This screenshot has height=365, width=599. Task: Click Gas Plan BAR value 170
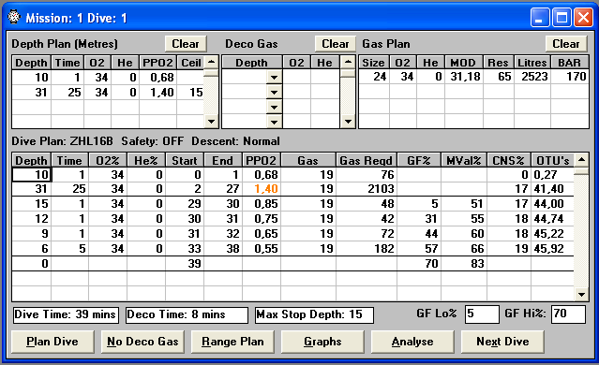coord(570,77)
